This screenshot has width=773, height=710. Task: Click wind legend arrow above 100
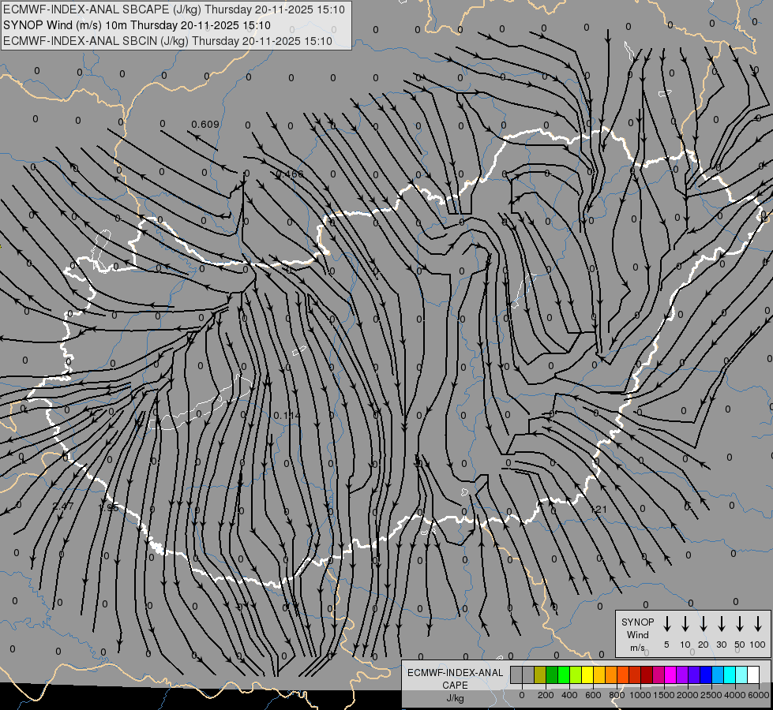pos(758,624)
